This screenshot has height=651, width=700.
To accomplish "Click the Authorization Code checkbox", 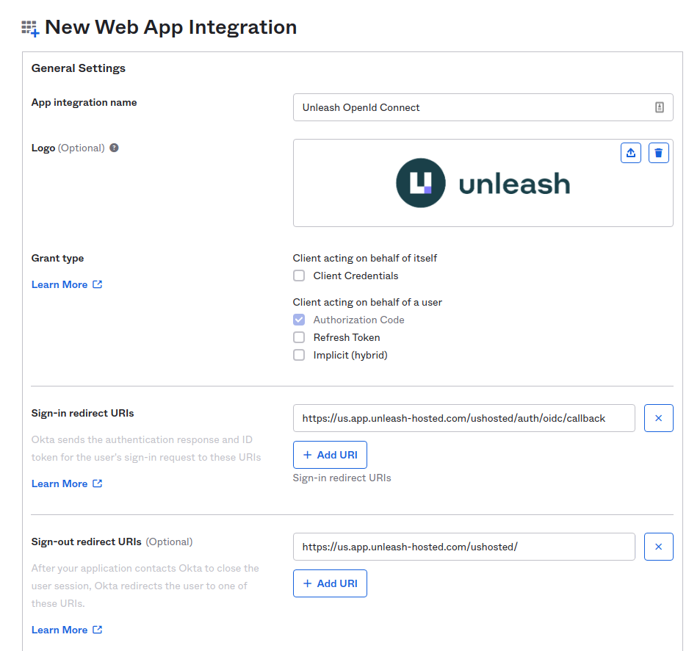I will (299, 320).
